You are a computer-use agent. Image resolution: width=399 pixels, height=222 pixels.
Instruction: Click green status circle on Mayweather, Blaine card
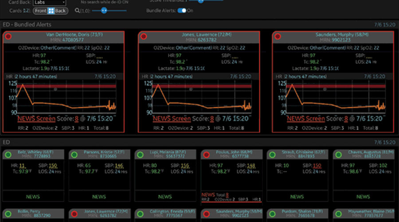pos(338,214)
